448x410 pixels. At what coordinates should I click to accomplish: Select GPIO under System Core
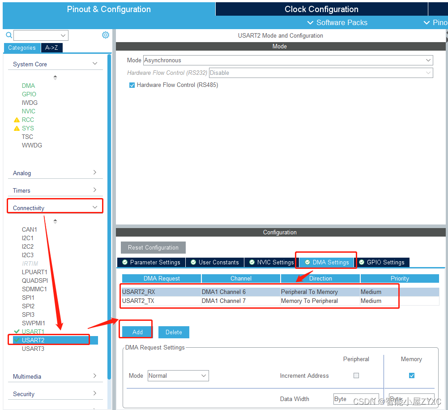[29, 95]
